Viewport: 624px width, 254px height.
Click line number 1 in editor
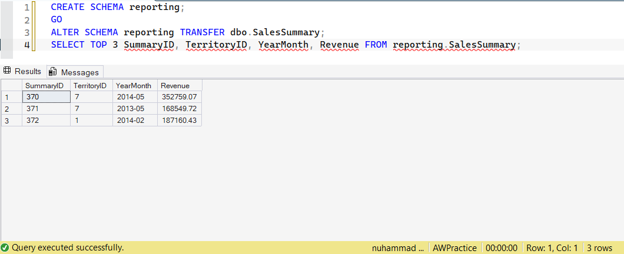(x=26, y=7)
